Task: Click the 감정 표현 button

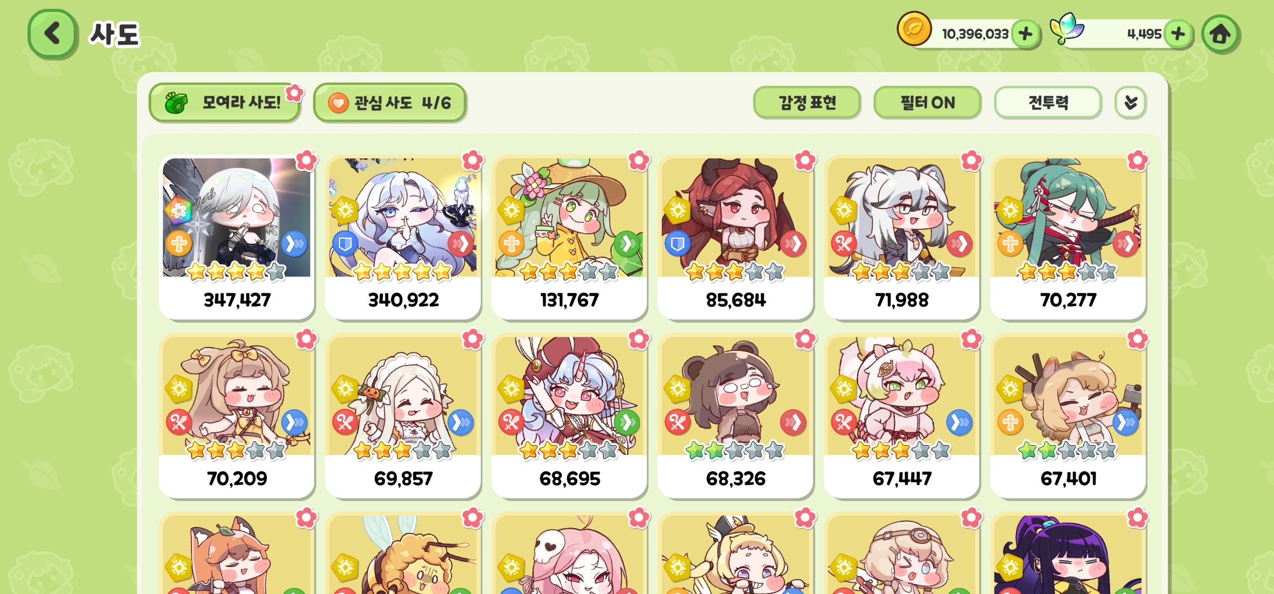Action: (x=807, y=102)
